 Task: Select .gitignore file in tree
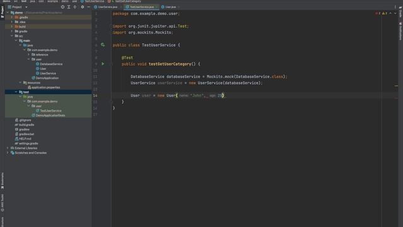(25, 120)
